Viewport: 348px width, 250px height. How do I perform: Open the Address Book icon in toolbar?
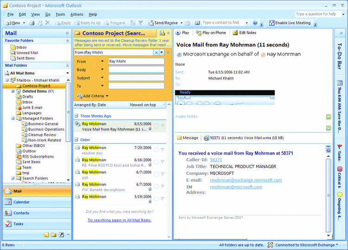[x=197, y=23]
